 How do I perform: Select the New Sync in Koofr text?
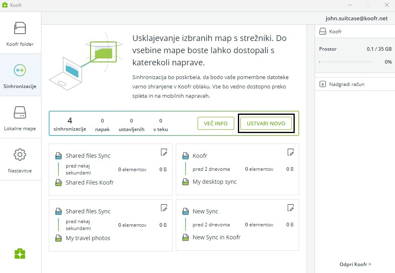coord(217,237)
